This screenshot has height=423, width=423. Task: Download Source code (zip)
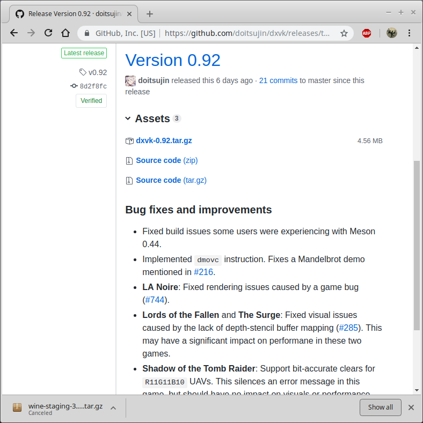[x=167, y=160]
